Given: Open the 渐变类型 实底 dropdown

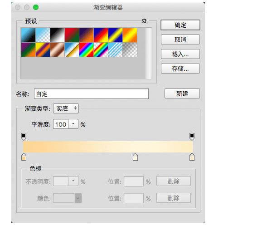Looking at the screenshot, I should tap(66, 108).
